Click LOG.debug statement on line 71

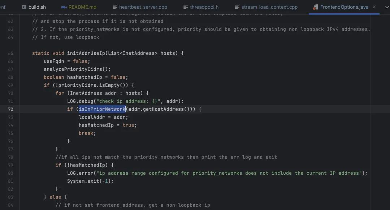tap(125, 101)
